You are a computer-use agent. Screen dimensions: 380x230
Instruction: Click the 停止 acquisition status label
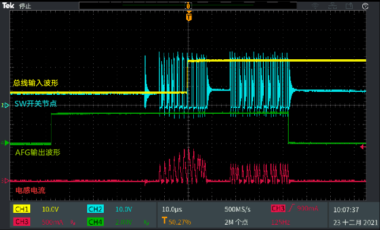coord(25,6)
